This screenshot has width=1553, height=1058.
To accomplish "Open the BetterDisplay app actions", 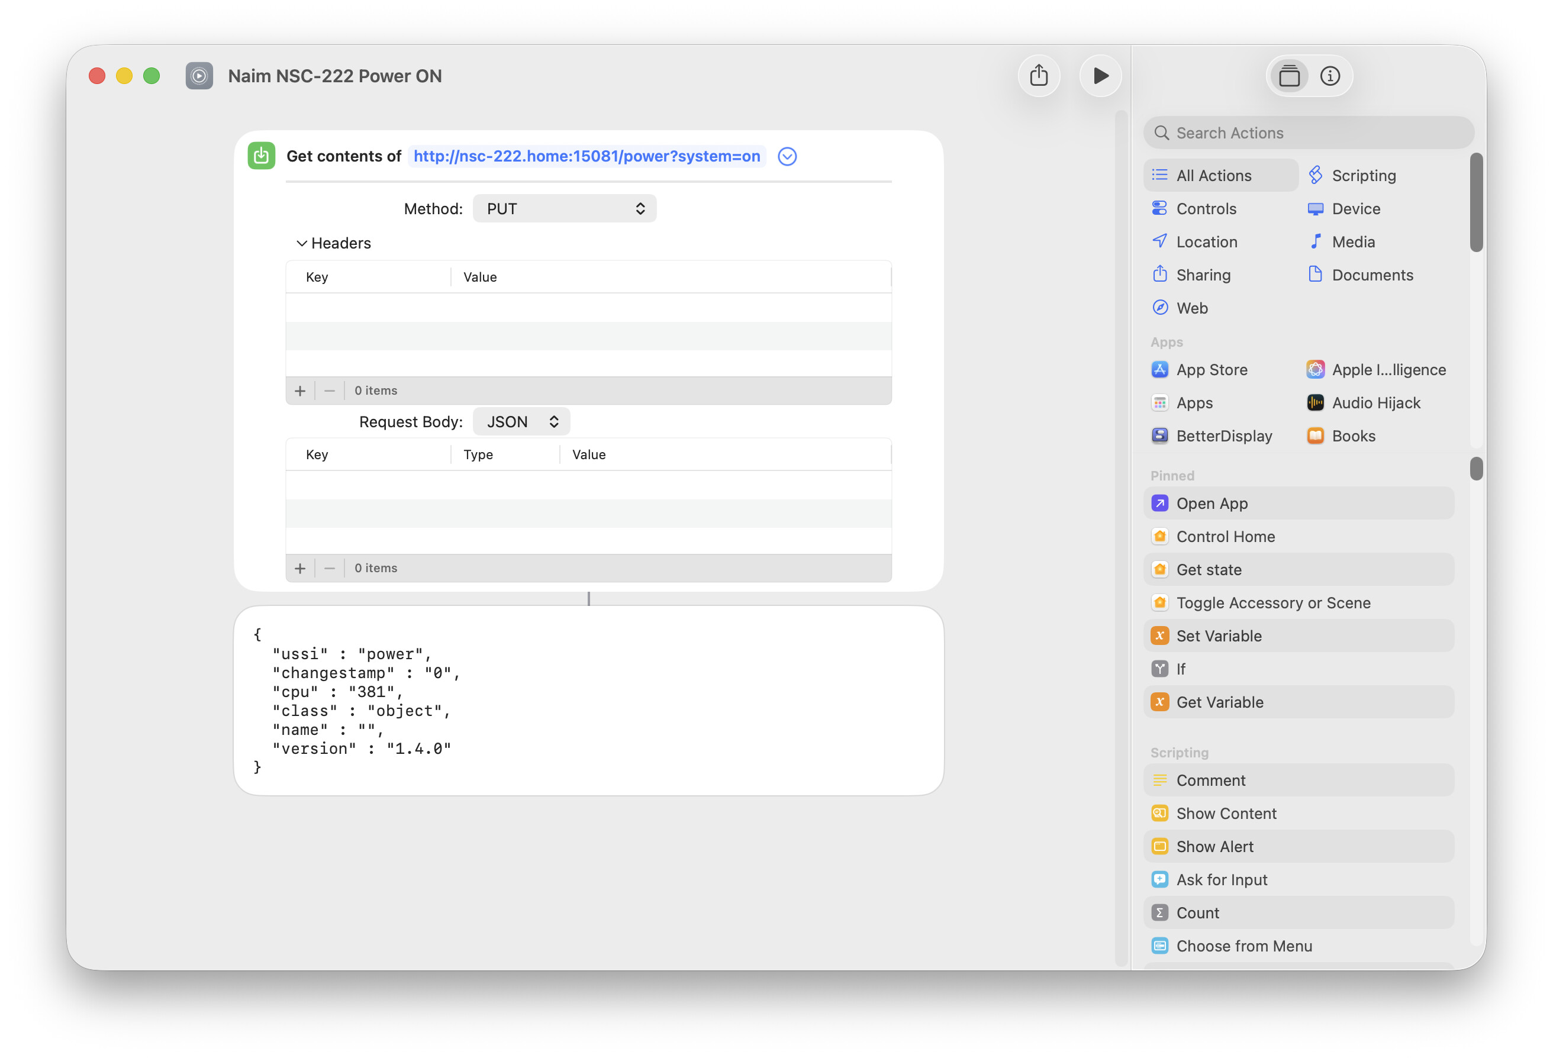I will coord(1223,436).
